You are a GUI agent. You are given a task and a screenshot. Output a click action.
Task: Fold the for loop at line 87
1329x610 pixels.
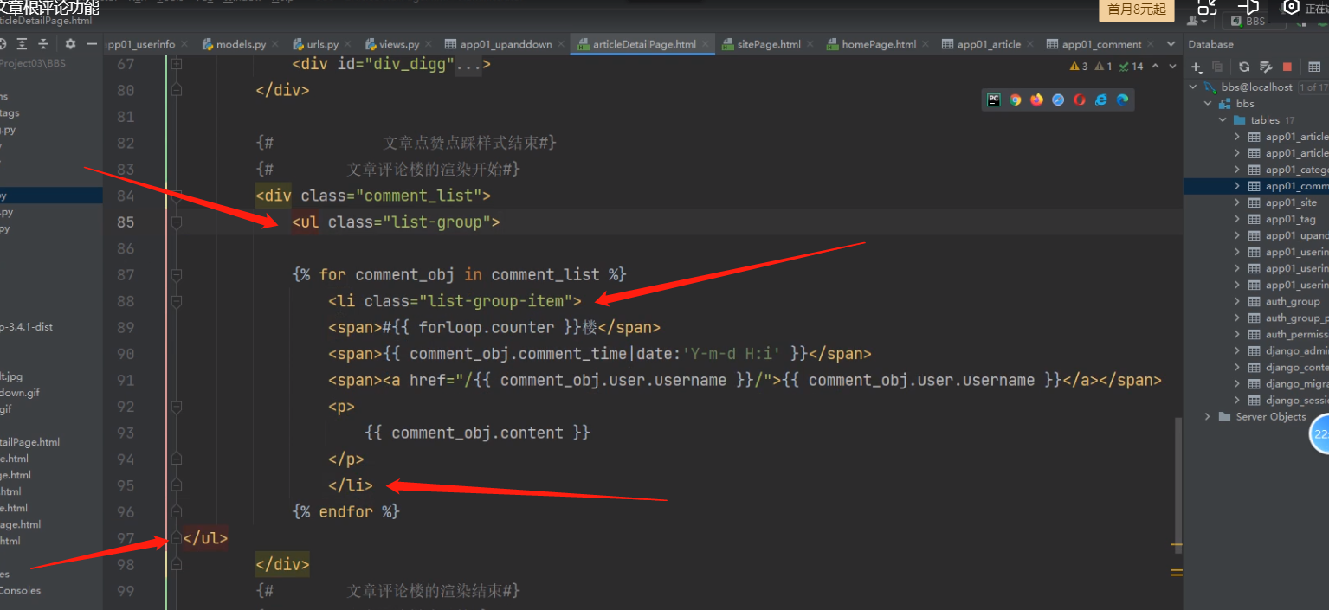[x=177, y=275]
